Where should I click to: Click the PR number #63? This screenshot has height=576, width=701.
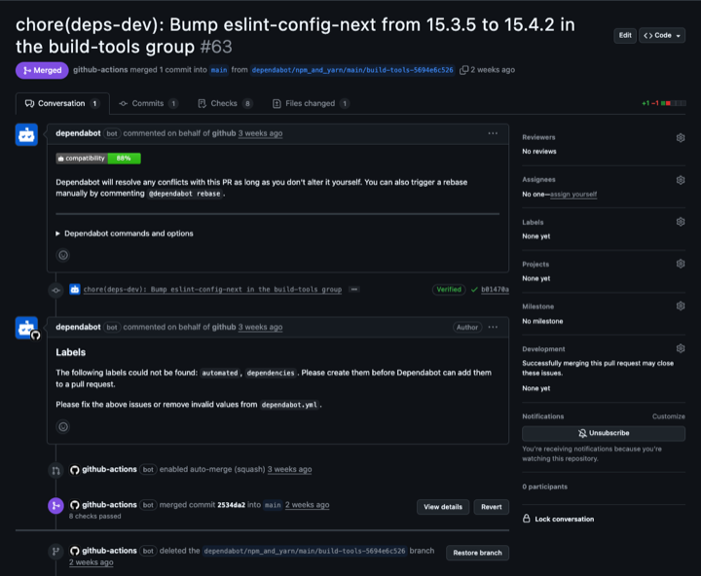216,47
